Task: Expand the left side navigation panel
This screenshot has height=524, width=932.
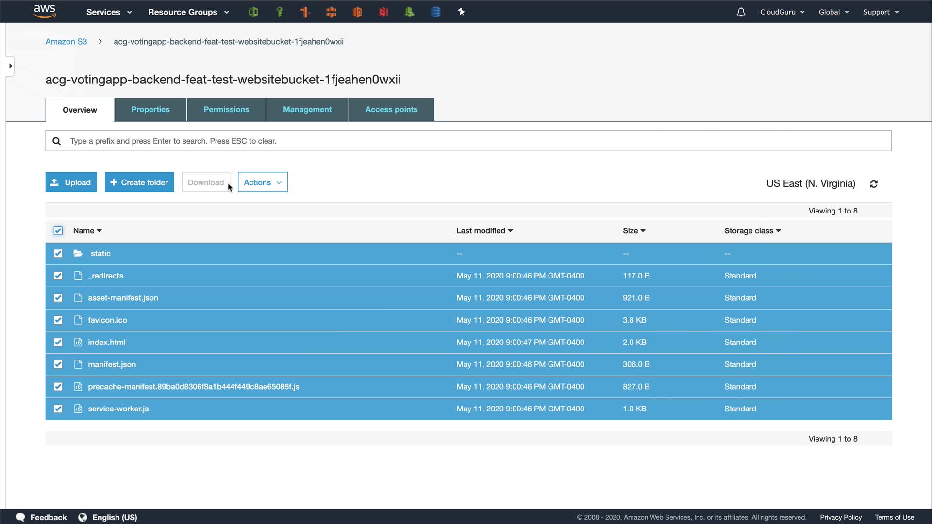Action: (10, 66)
